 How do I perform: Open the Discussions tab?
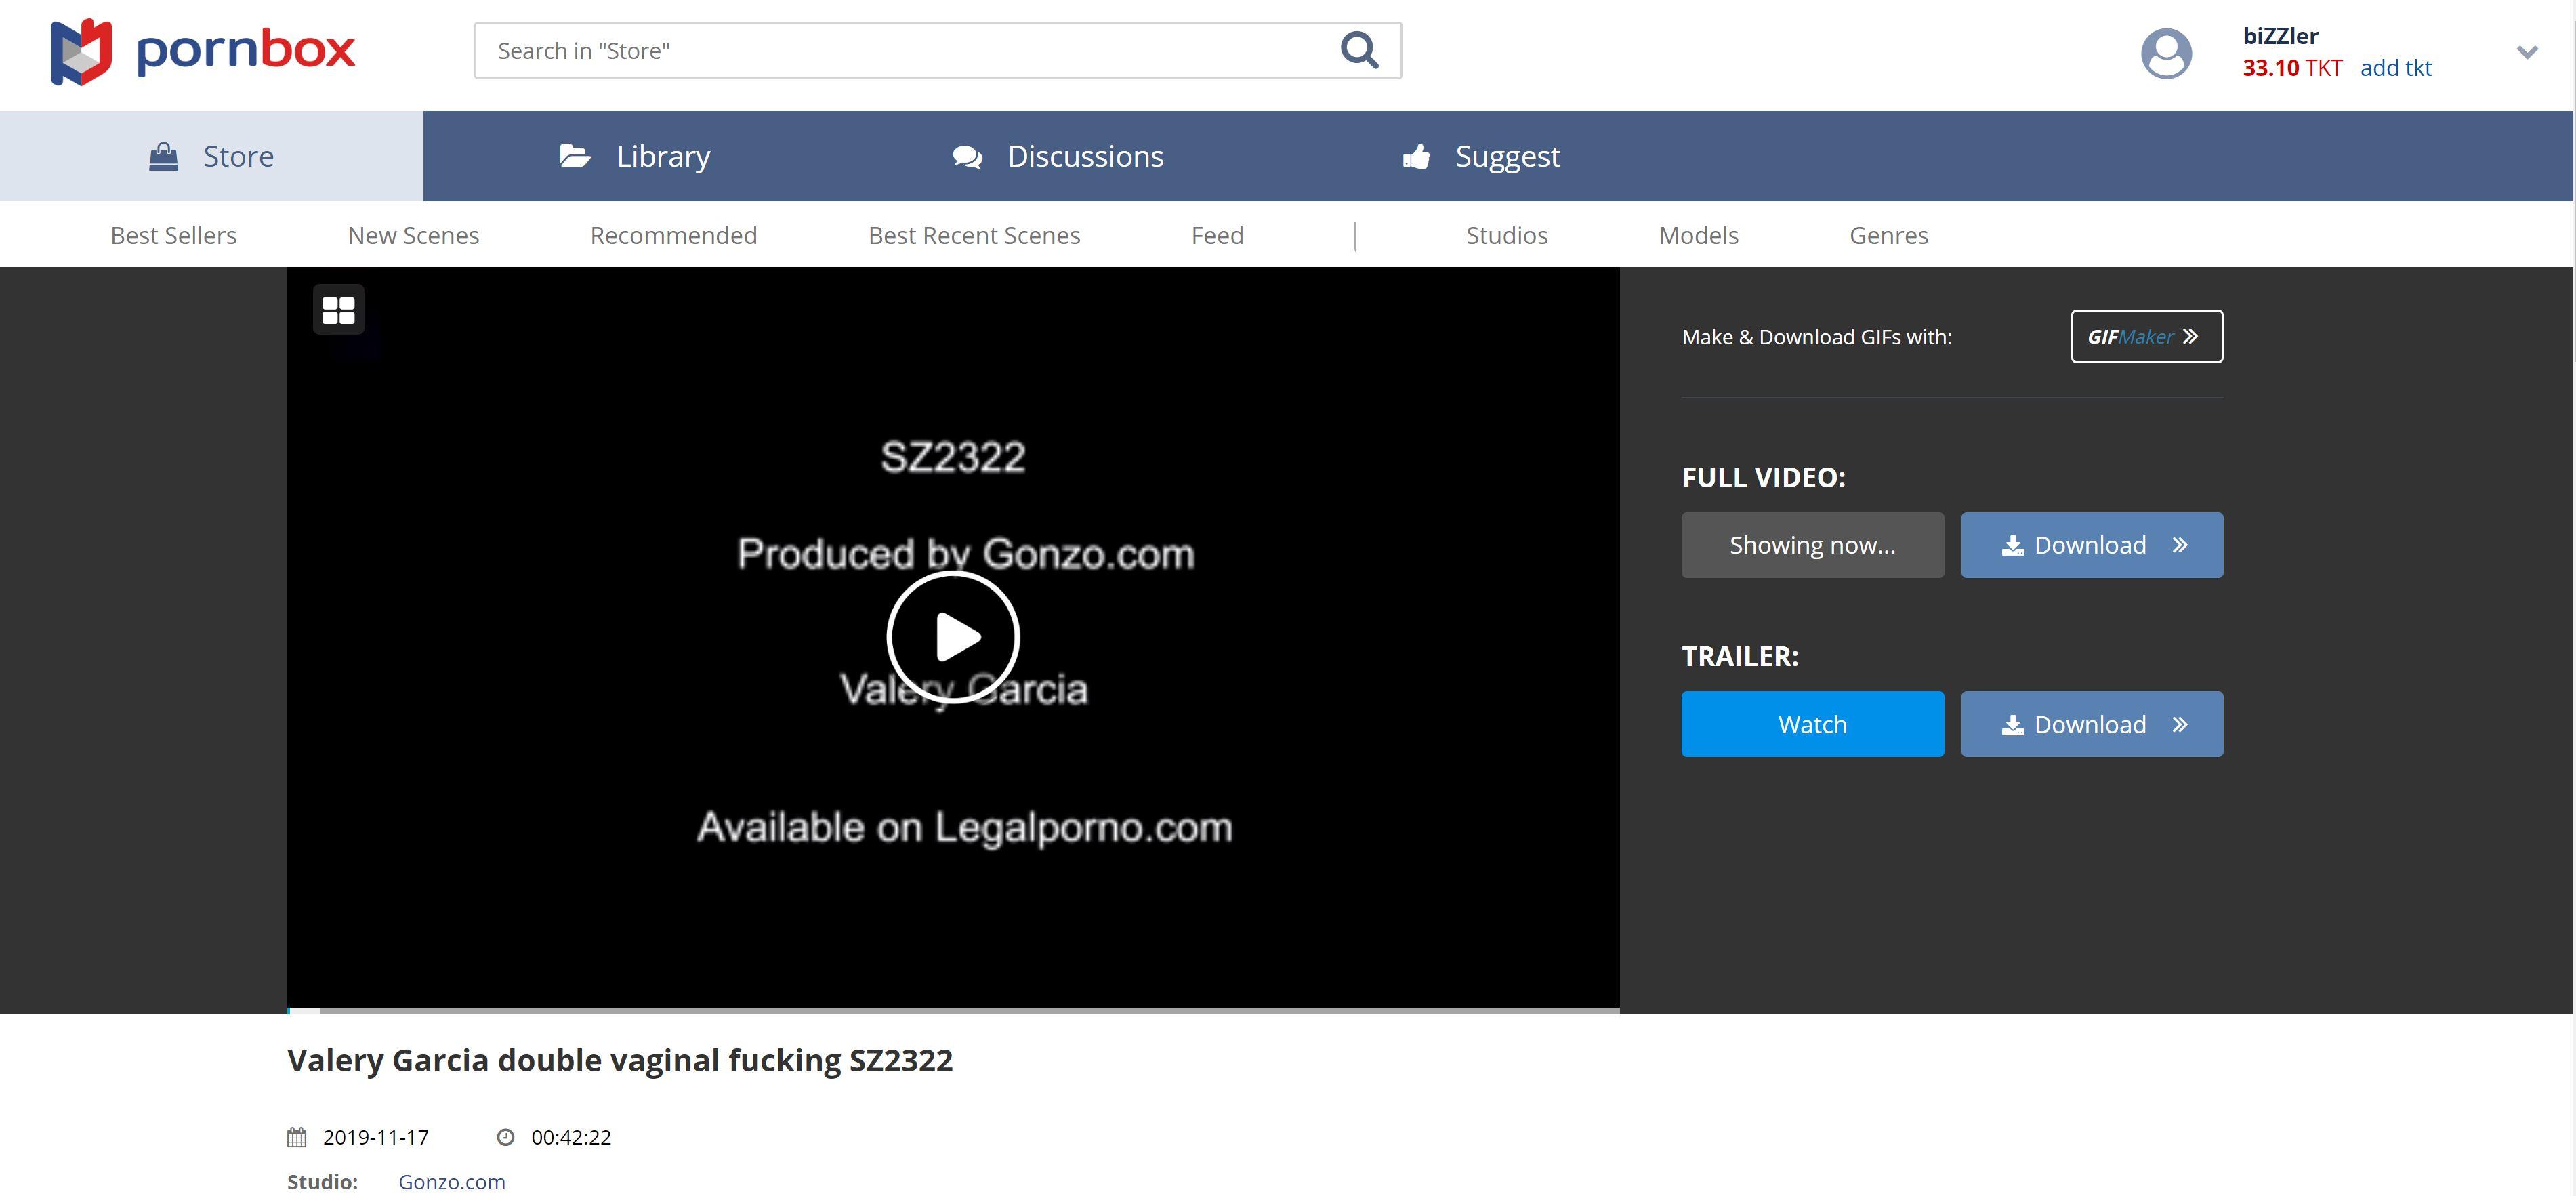point(1058,156)
